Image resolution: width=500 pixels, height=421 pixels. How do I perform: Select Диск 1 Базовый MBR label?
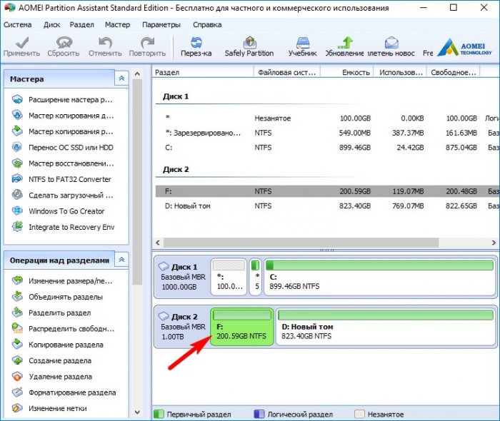coord(181,277)
